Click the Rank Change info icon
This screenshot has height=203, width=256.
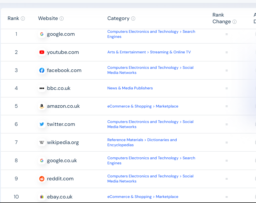[234, 22]
